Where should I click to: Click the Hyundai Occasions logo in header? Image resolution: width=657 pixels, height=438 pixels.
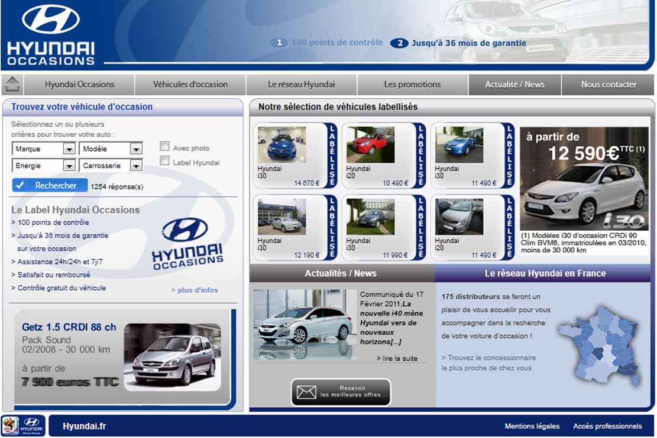[51, 35]
